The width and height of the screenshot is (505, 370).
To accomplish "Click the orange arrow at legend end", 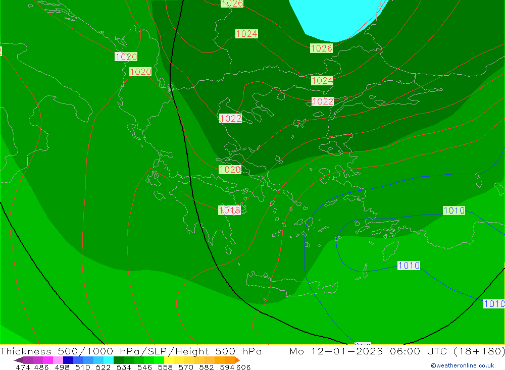I will [x=237, y=360].
